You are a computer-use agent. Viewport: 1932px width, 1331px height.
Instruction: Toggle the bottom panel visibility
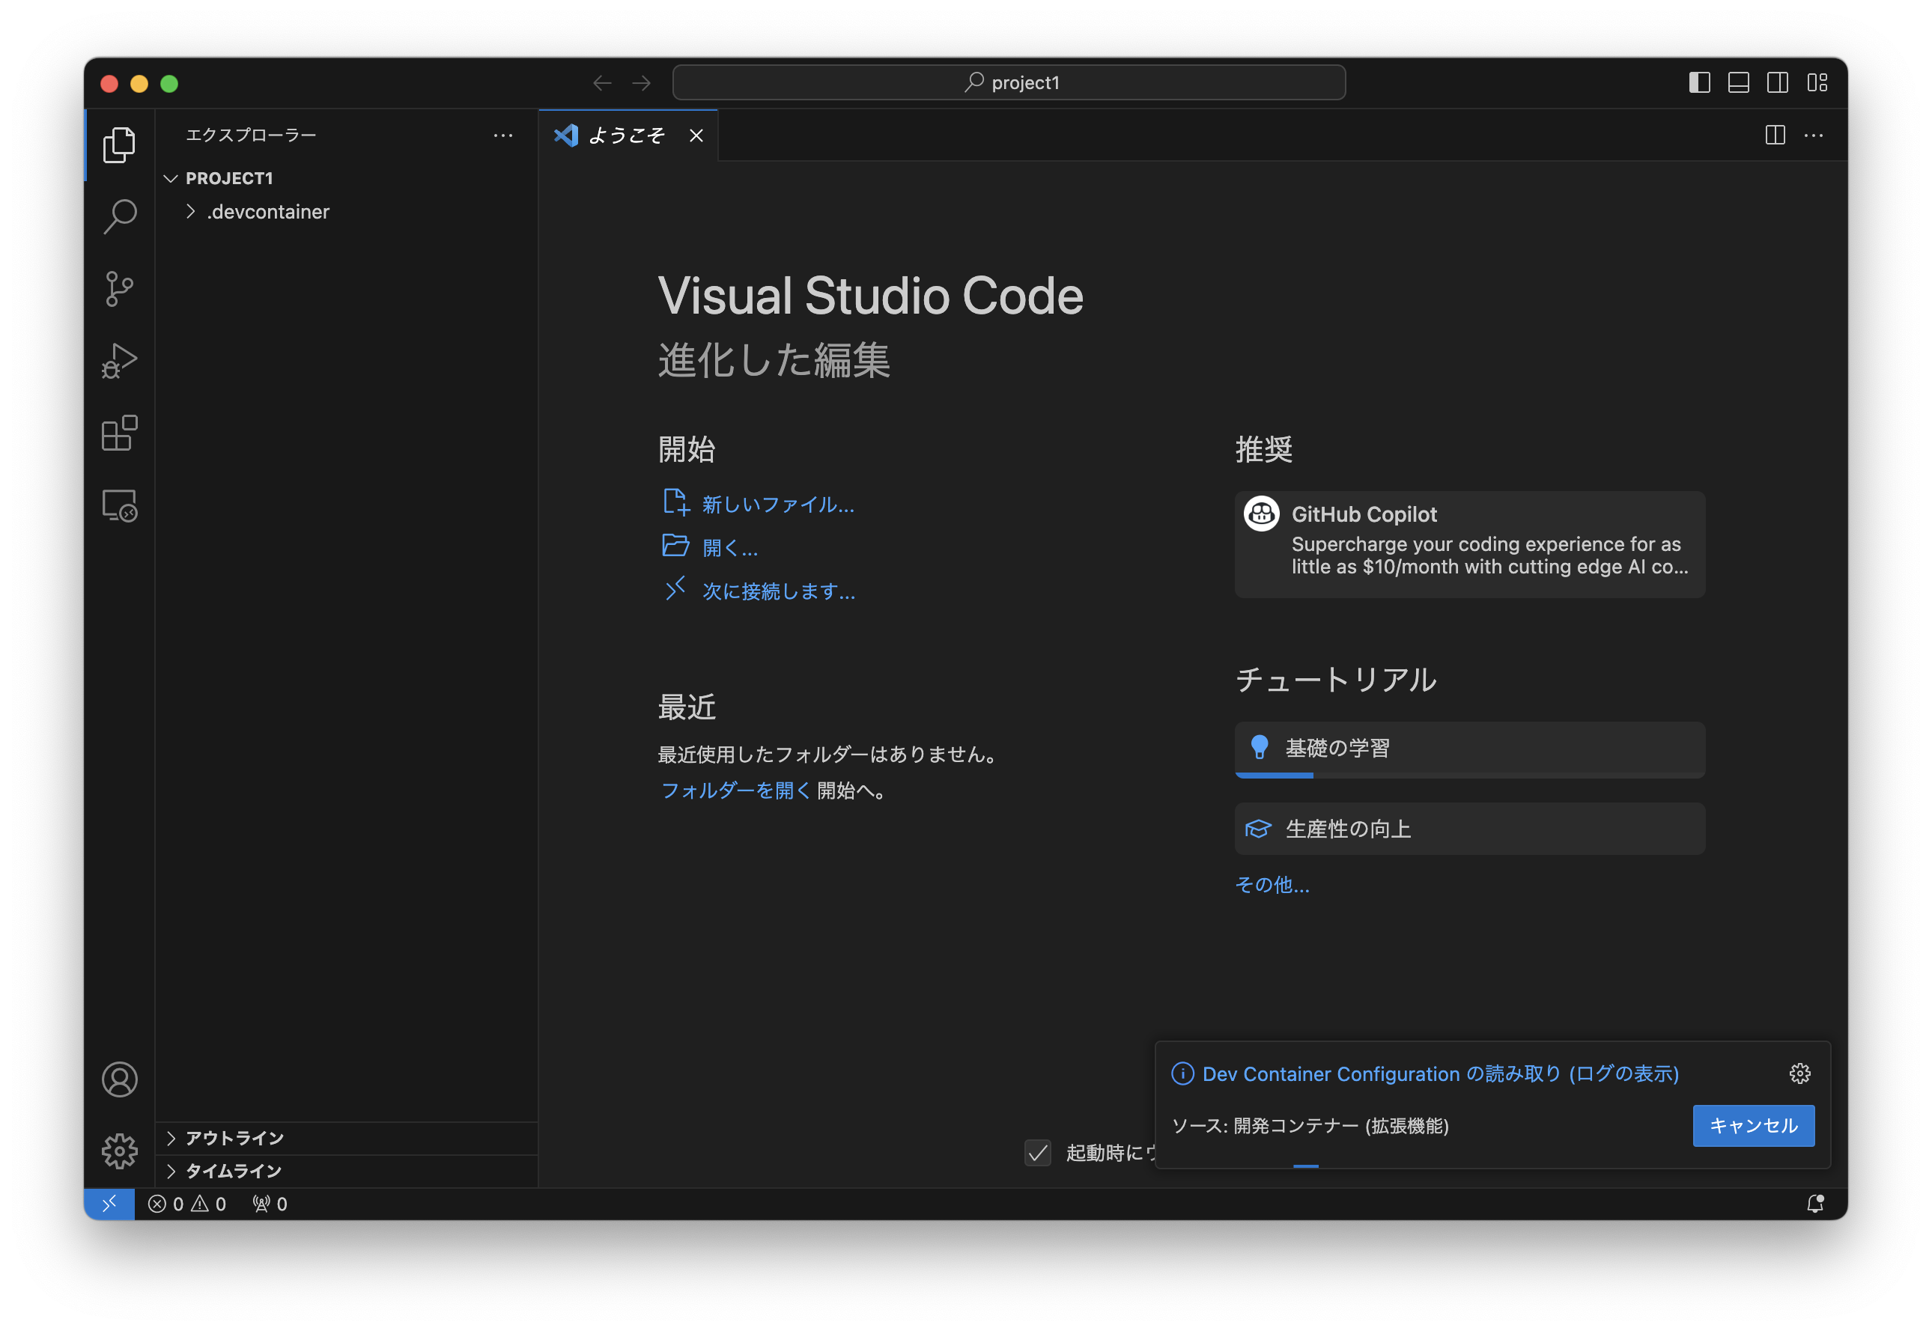[x=1739, y=82]
